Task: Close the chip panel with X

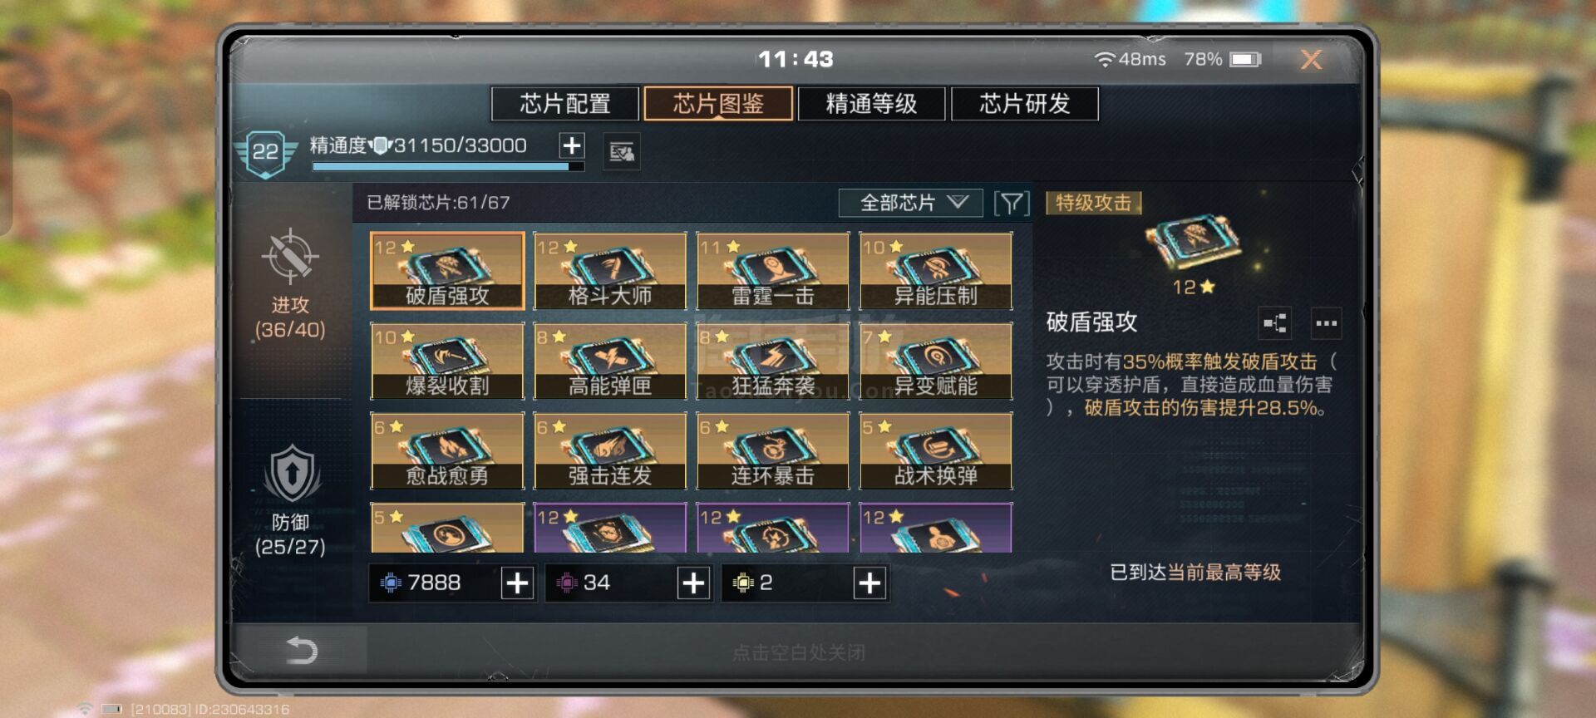Action: coord(1311,60)
